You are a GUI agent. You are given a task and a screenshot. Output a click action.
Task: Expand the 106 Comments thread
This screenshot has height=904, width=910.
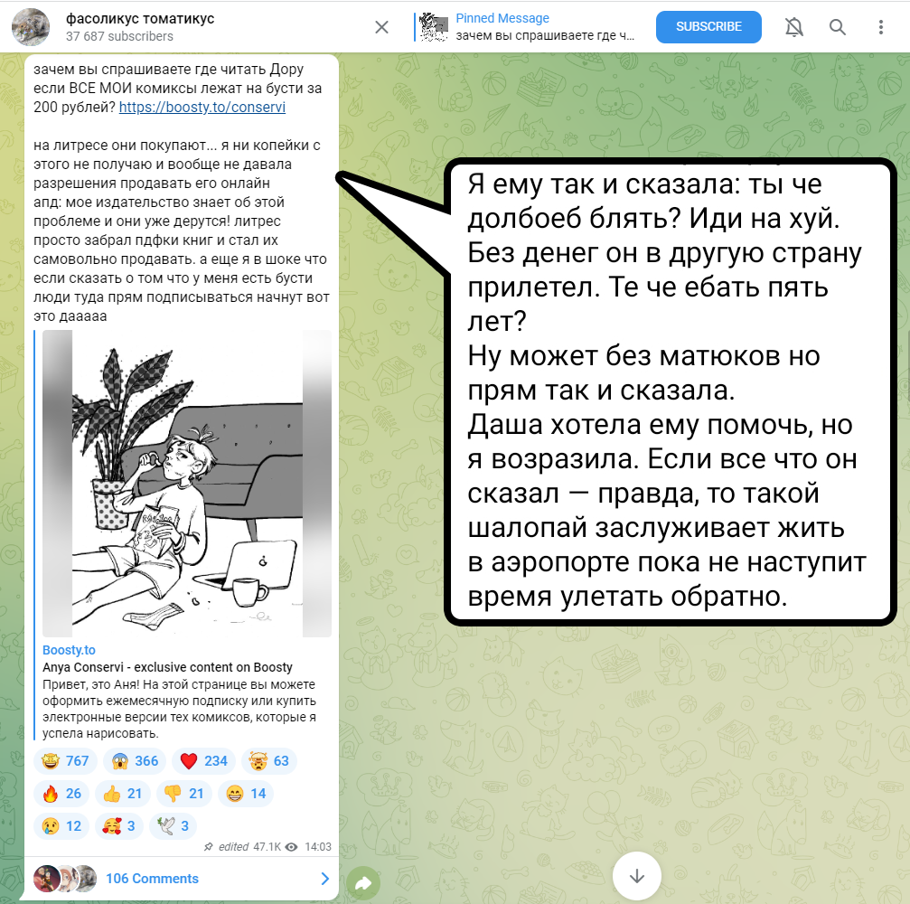point(181,879)
